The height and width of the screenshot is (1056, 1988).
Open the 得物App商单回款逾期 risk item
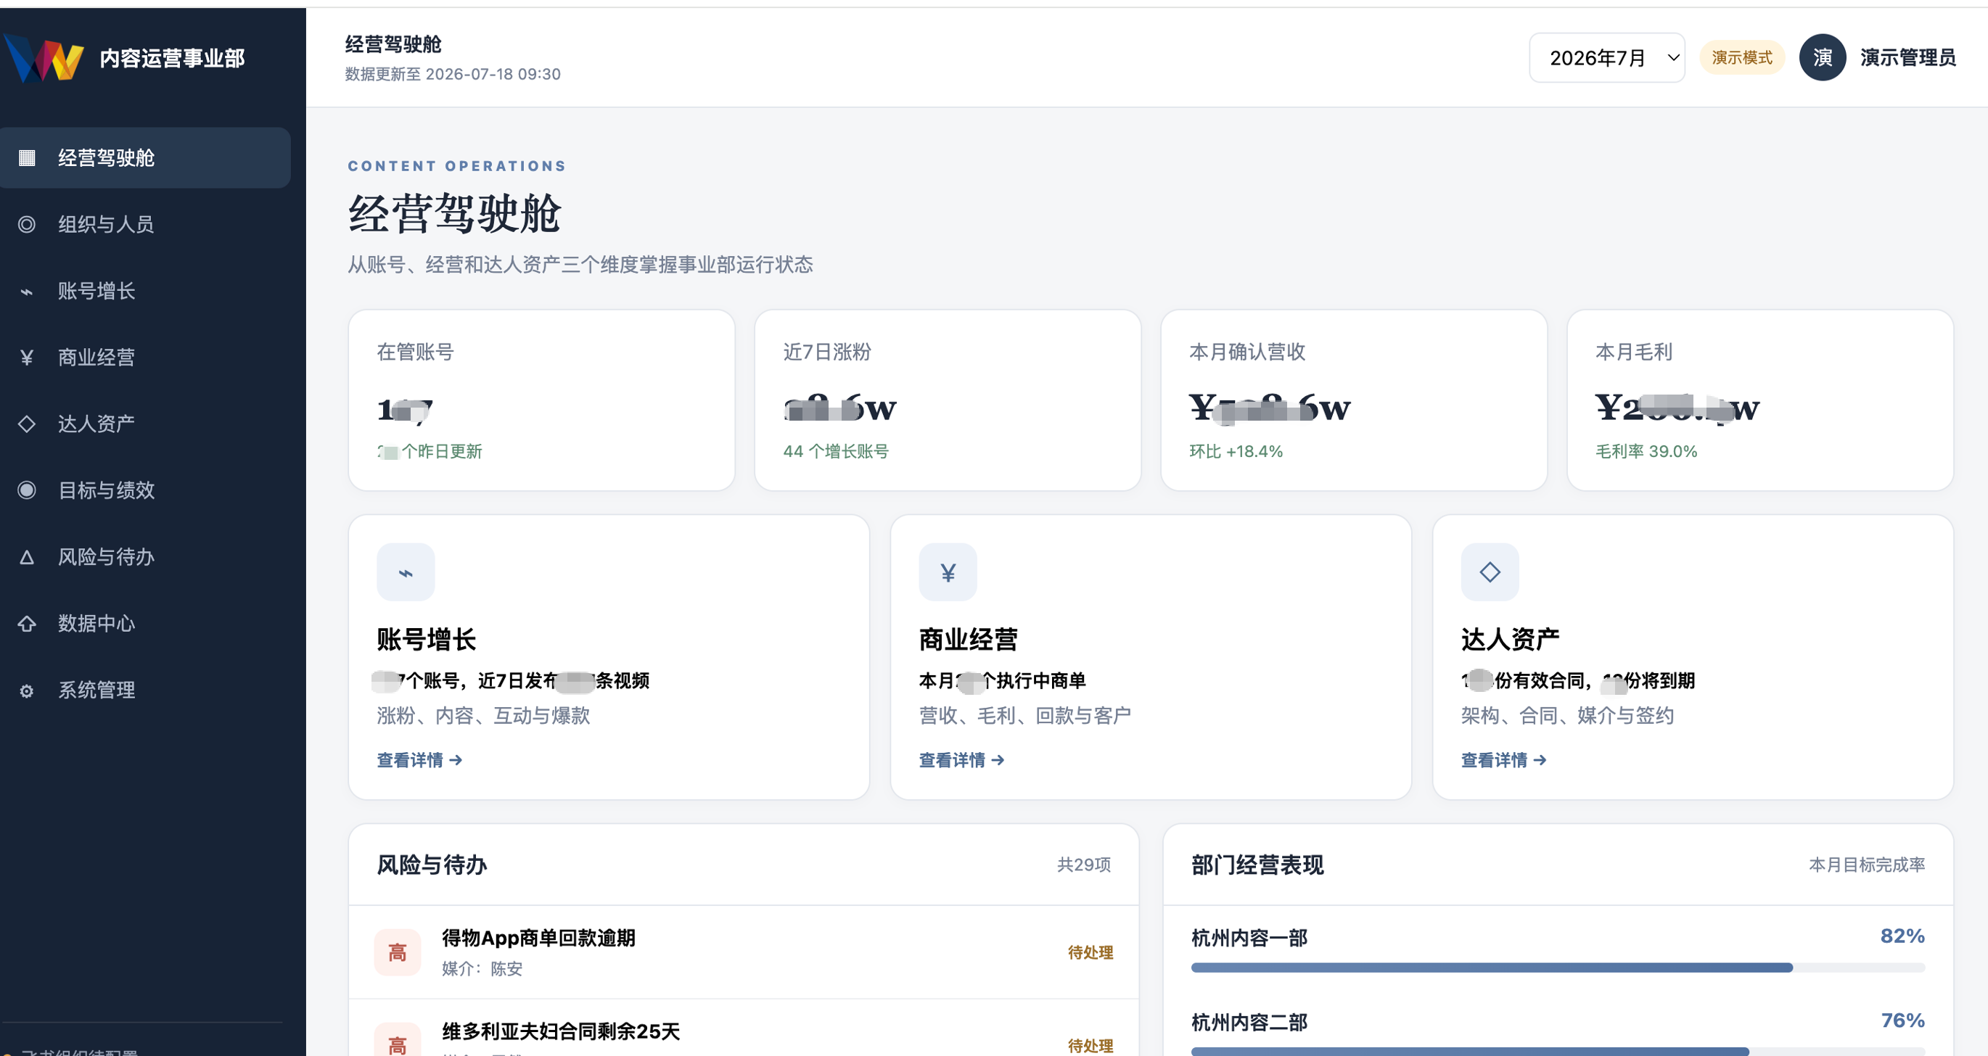[743, 952]
